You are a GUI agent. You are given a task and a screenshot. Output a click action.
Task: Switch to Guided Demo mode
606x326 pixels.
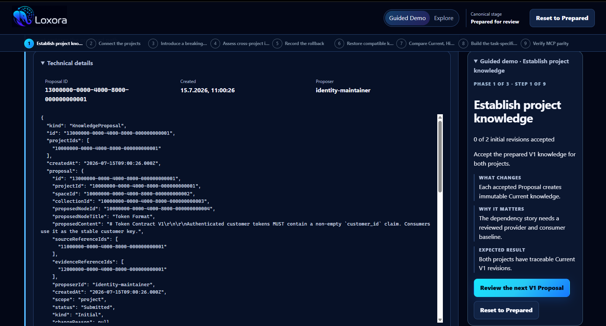pos(407,18)
